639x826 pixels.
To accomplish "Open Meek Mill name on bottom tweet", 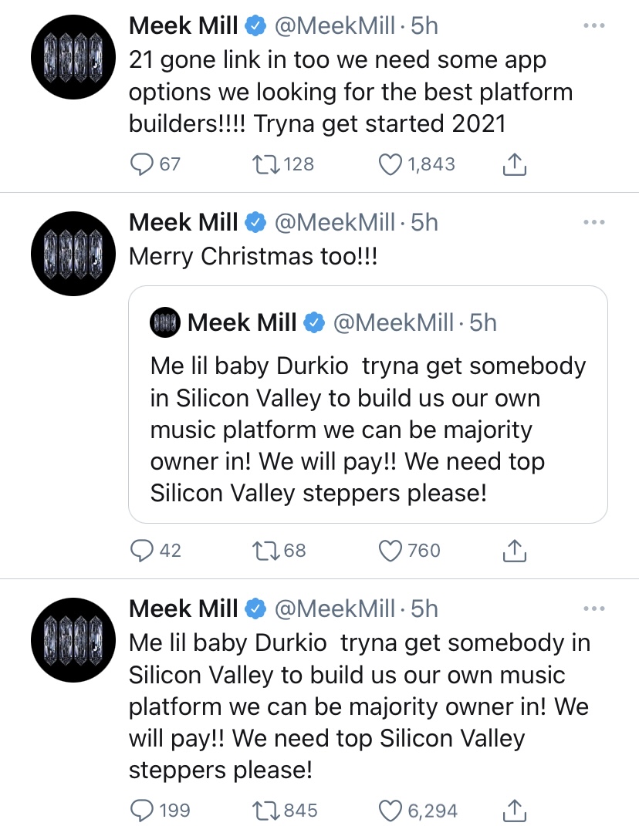I will [x=184, y=609].
